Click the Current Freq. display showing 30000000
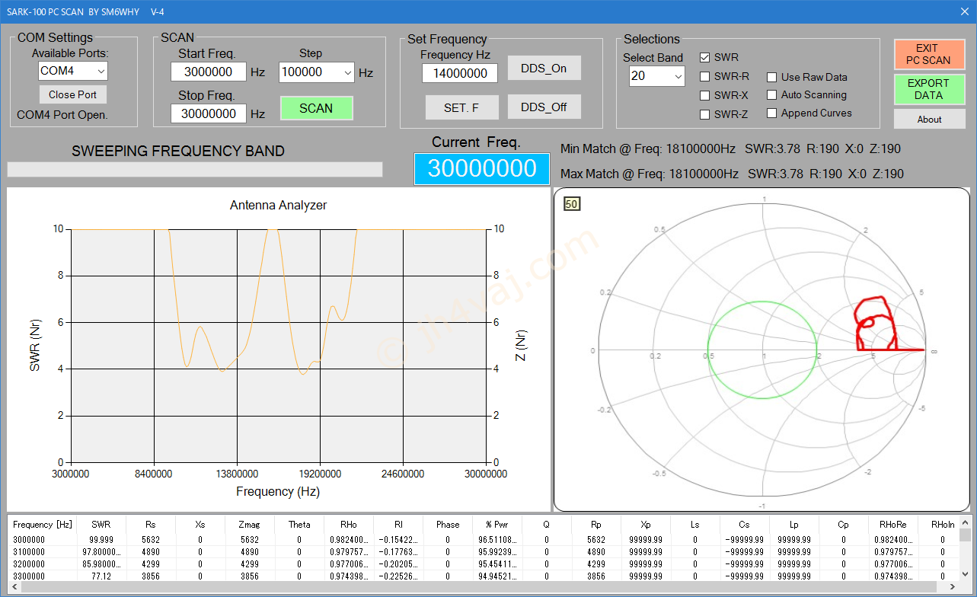This screenshot has width=977, height=597. [482, 168]
